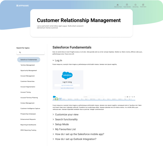Click the Customer Relationship Management title
163x160 pixels.
(79, 20)
